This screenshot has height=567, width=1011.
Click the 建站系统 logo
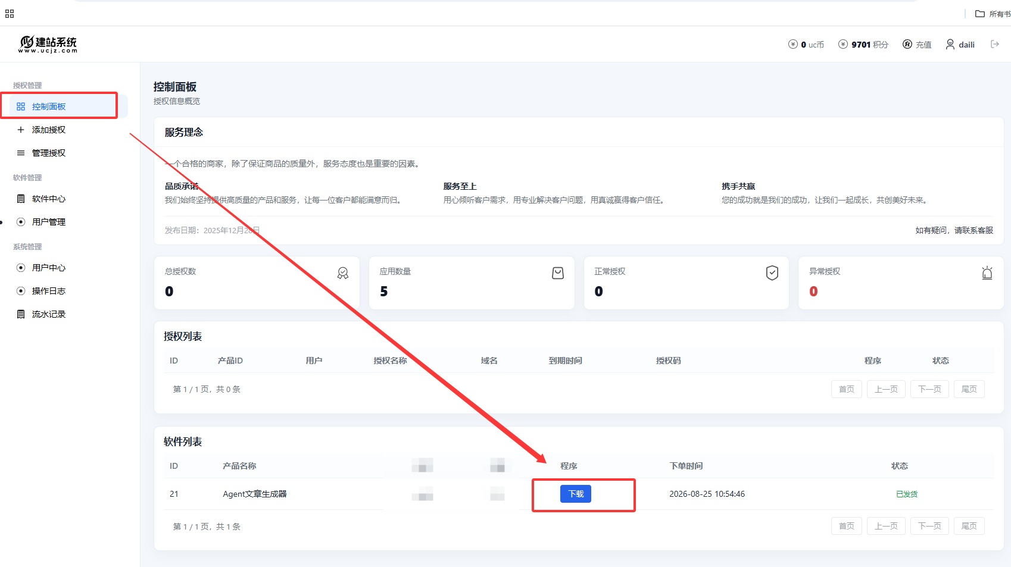click(48, 44)
